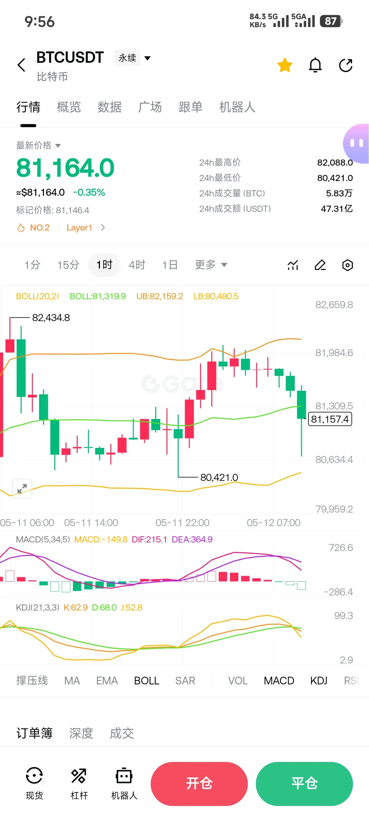Viewport: 369px width, 822px height.
Task: Toggle the MA indicator
Action: point(72,680)
